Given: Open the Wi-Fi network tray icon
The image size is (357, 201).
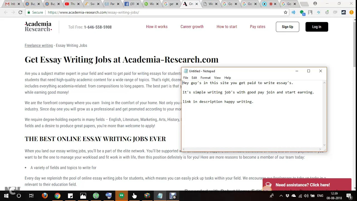Looking at the screenshot, I should coord(300,196).
